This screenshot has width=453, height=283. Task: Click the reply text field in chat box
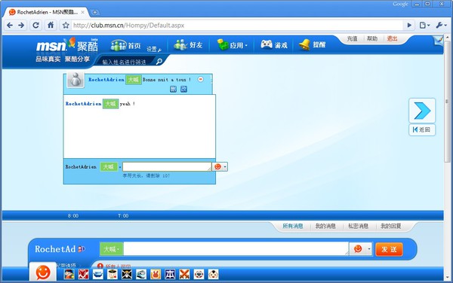(167, 166)
